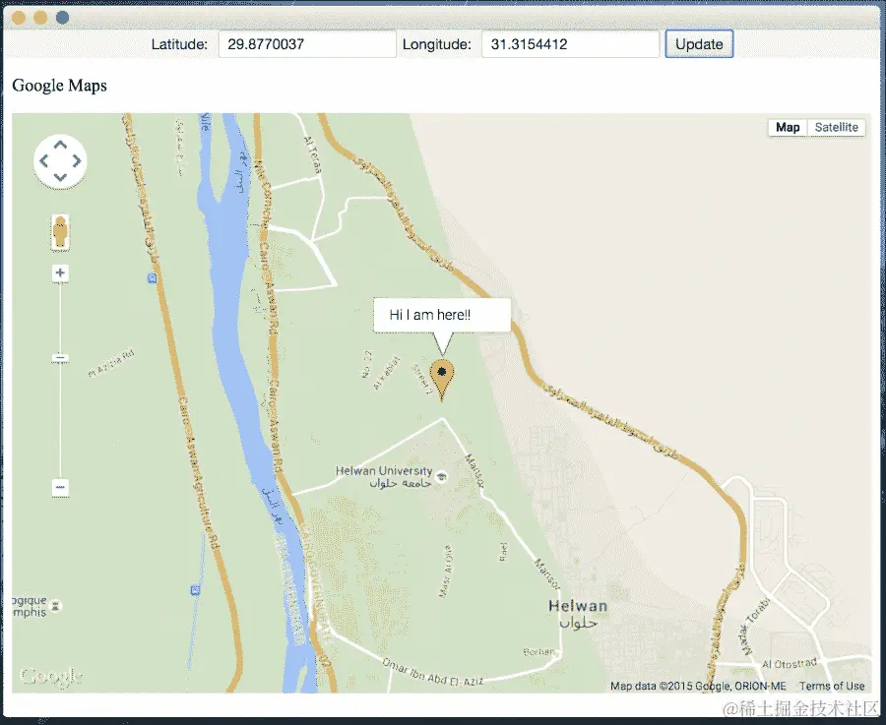Viewport: 886px width, 725px height.
Task: Open the Terms of Use link
Action: point(832,686)
